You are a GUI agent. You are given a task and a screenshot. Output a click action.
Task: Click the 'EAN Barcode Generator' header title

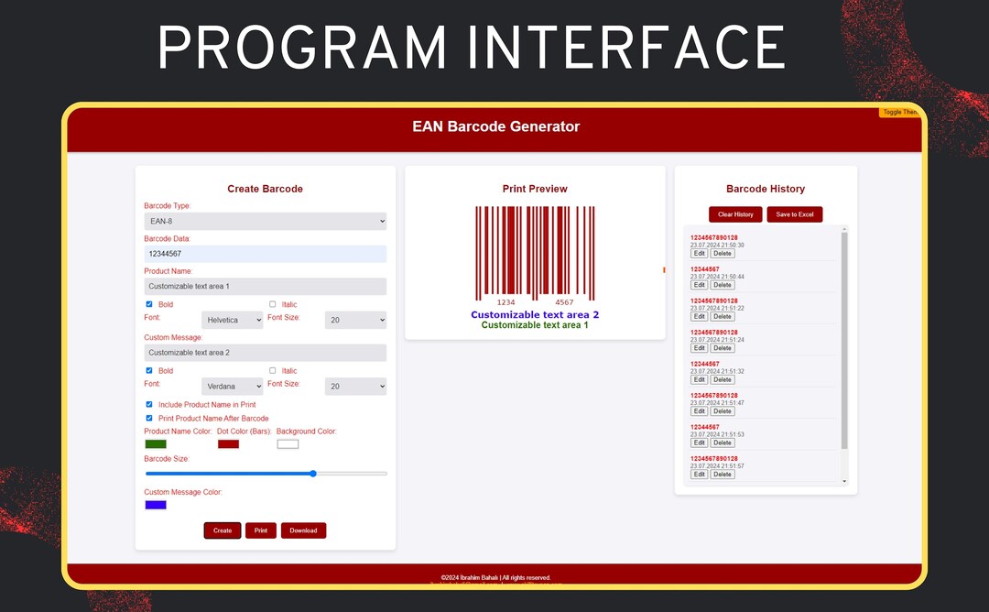tap(495, 126)
